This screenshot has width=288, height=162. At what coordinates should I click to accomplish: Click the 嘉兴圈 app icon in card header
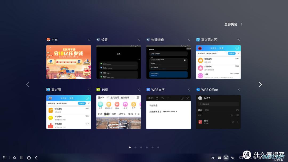pos(48,90)
